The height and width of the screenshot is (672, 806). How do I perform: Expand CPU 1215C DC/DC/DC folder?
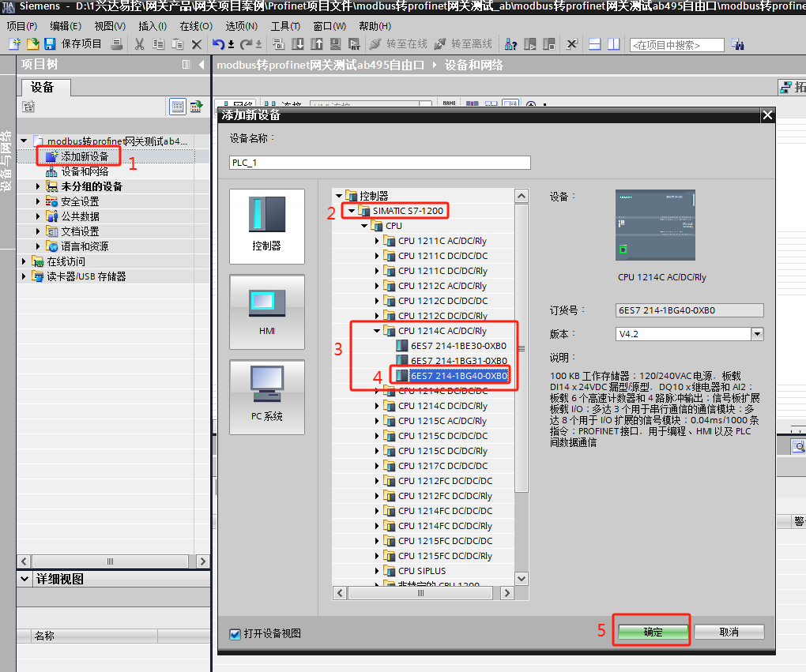(x=377, y=436)
